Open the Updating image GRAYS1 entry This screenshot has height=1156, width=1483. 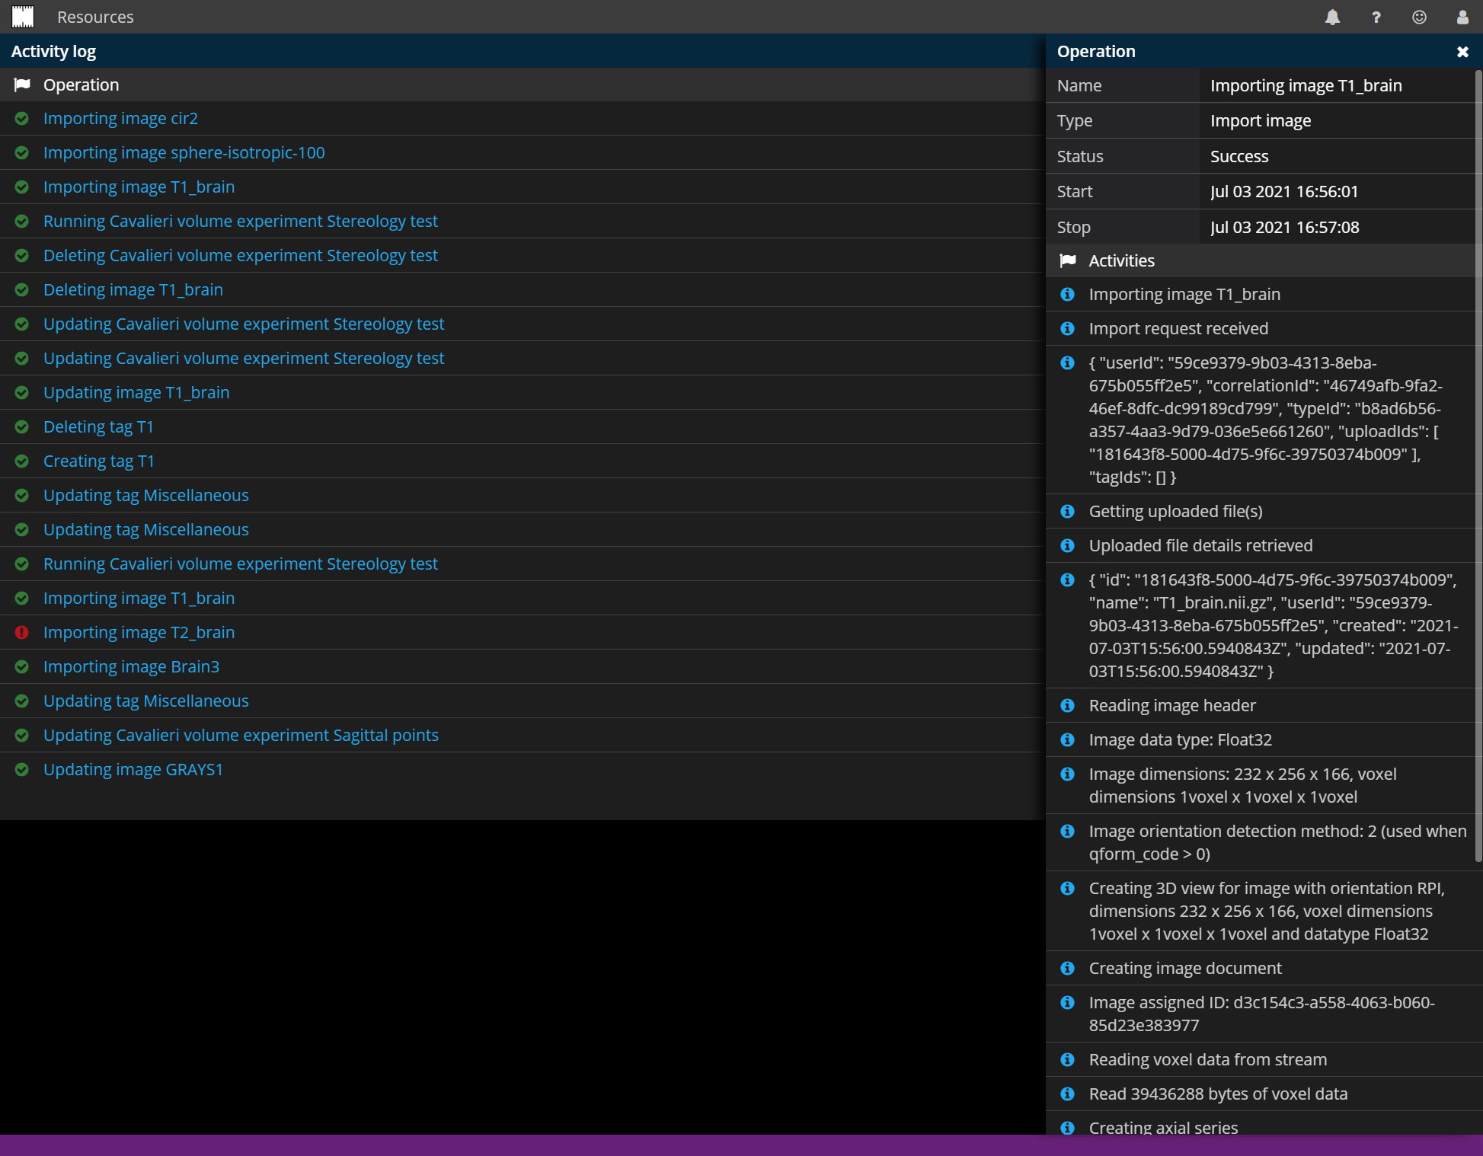click(x=133, y=769)
